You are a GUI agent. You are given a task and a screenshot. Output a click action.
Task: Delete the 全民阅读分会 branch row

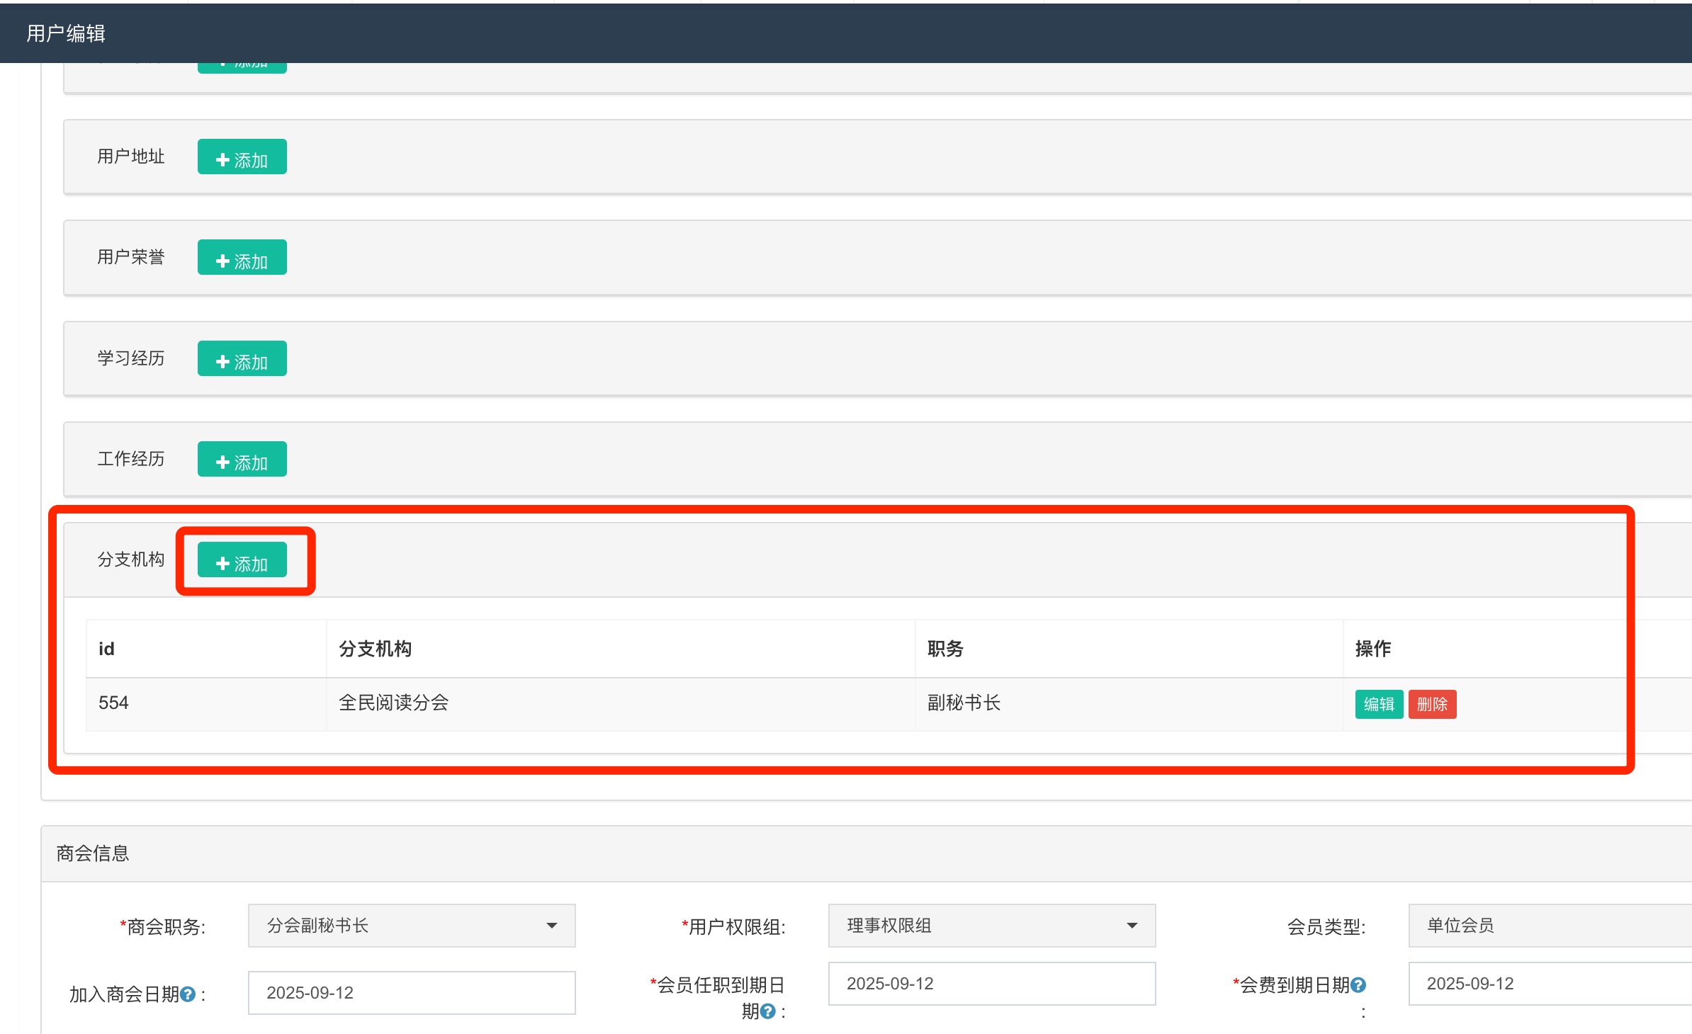pos(1432,705)
